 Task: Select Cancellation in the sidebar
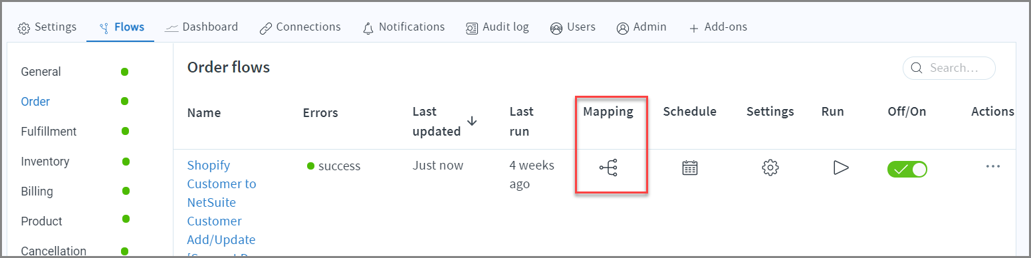pos(54,251)
